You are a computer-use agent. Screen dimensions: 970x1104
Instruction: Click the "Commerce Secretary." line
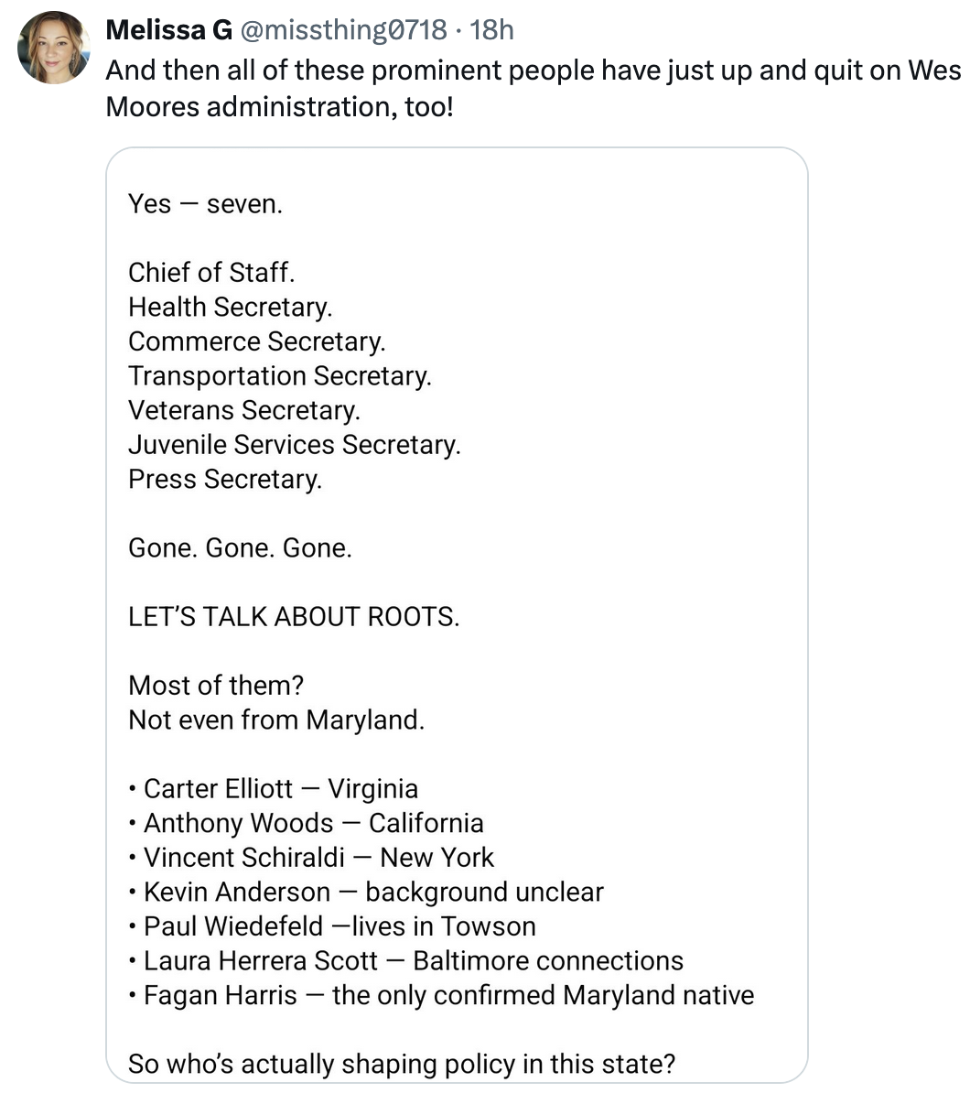click(x=257, y=341)
